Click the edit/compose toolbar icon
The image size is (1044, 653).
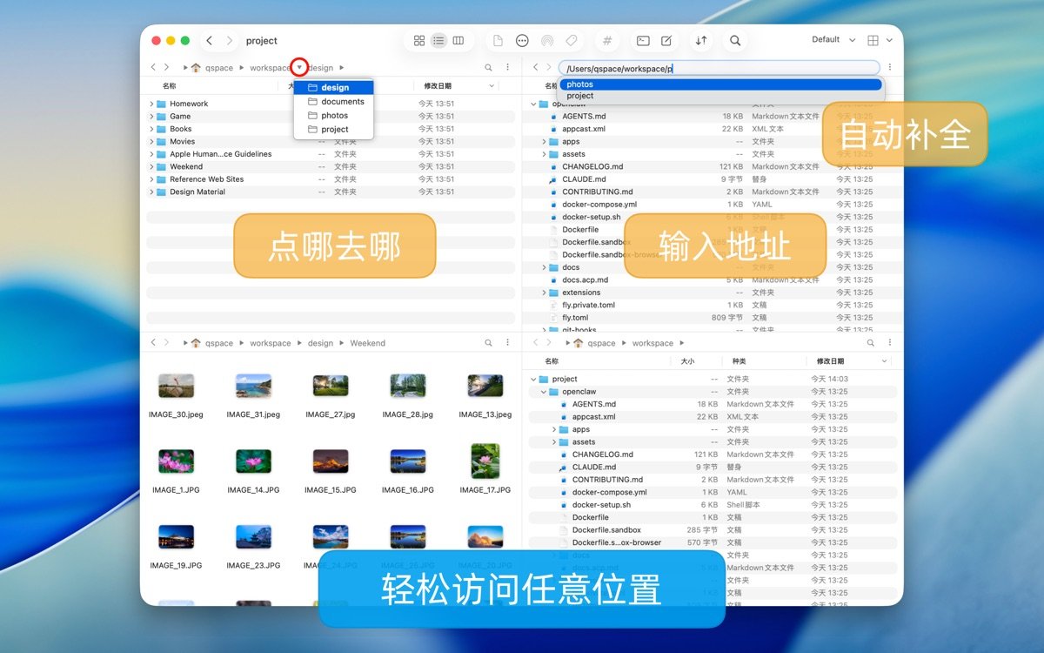(666, 40)
